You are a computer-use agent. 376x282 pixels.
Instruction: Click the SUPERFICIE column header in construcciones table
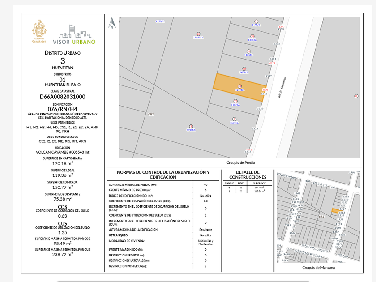pyautogui.click(x=260, y=183)
